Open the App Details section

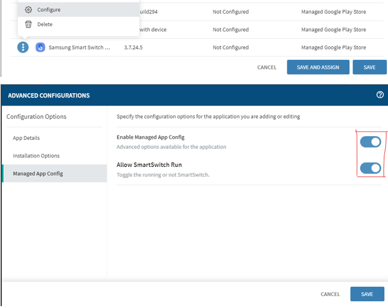pos(26,138)
